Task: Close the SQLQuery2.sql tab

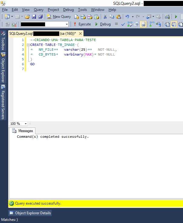Action: coord(80,34)
